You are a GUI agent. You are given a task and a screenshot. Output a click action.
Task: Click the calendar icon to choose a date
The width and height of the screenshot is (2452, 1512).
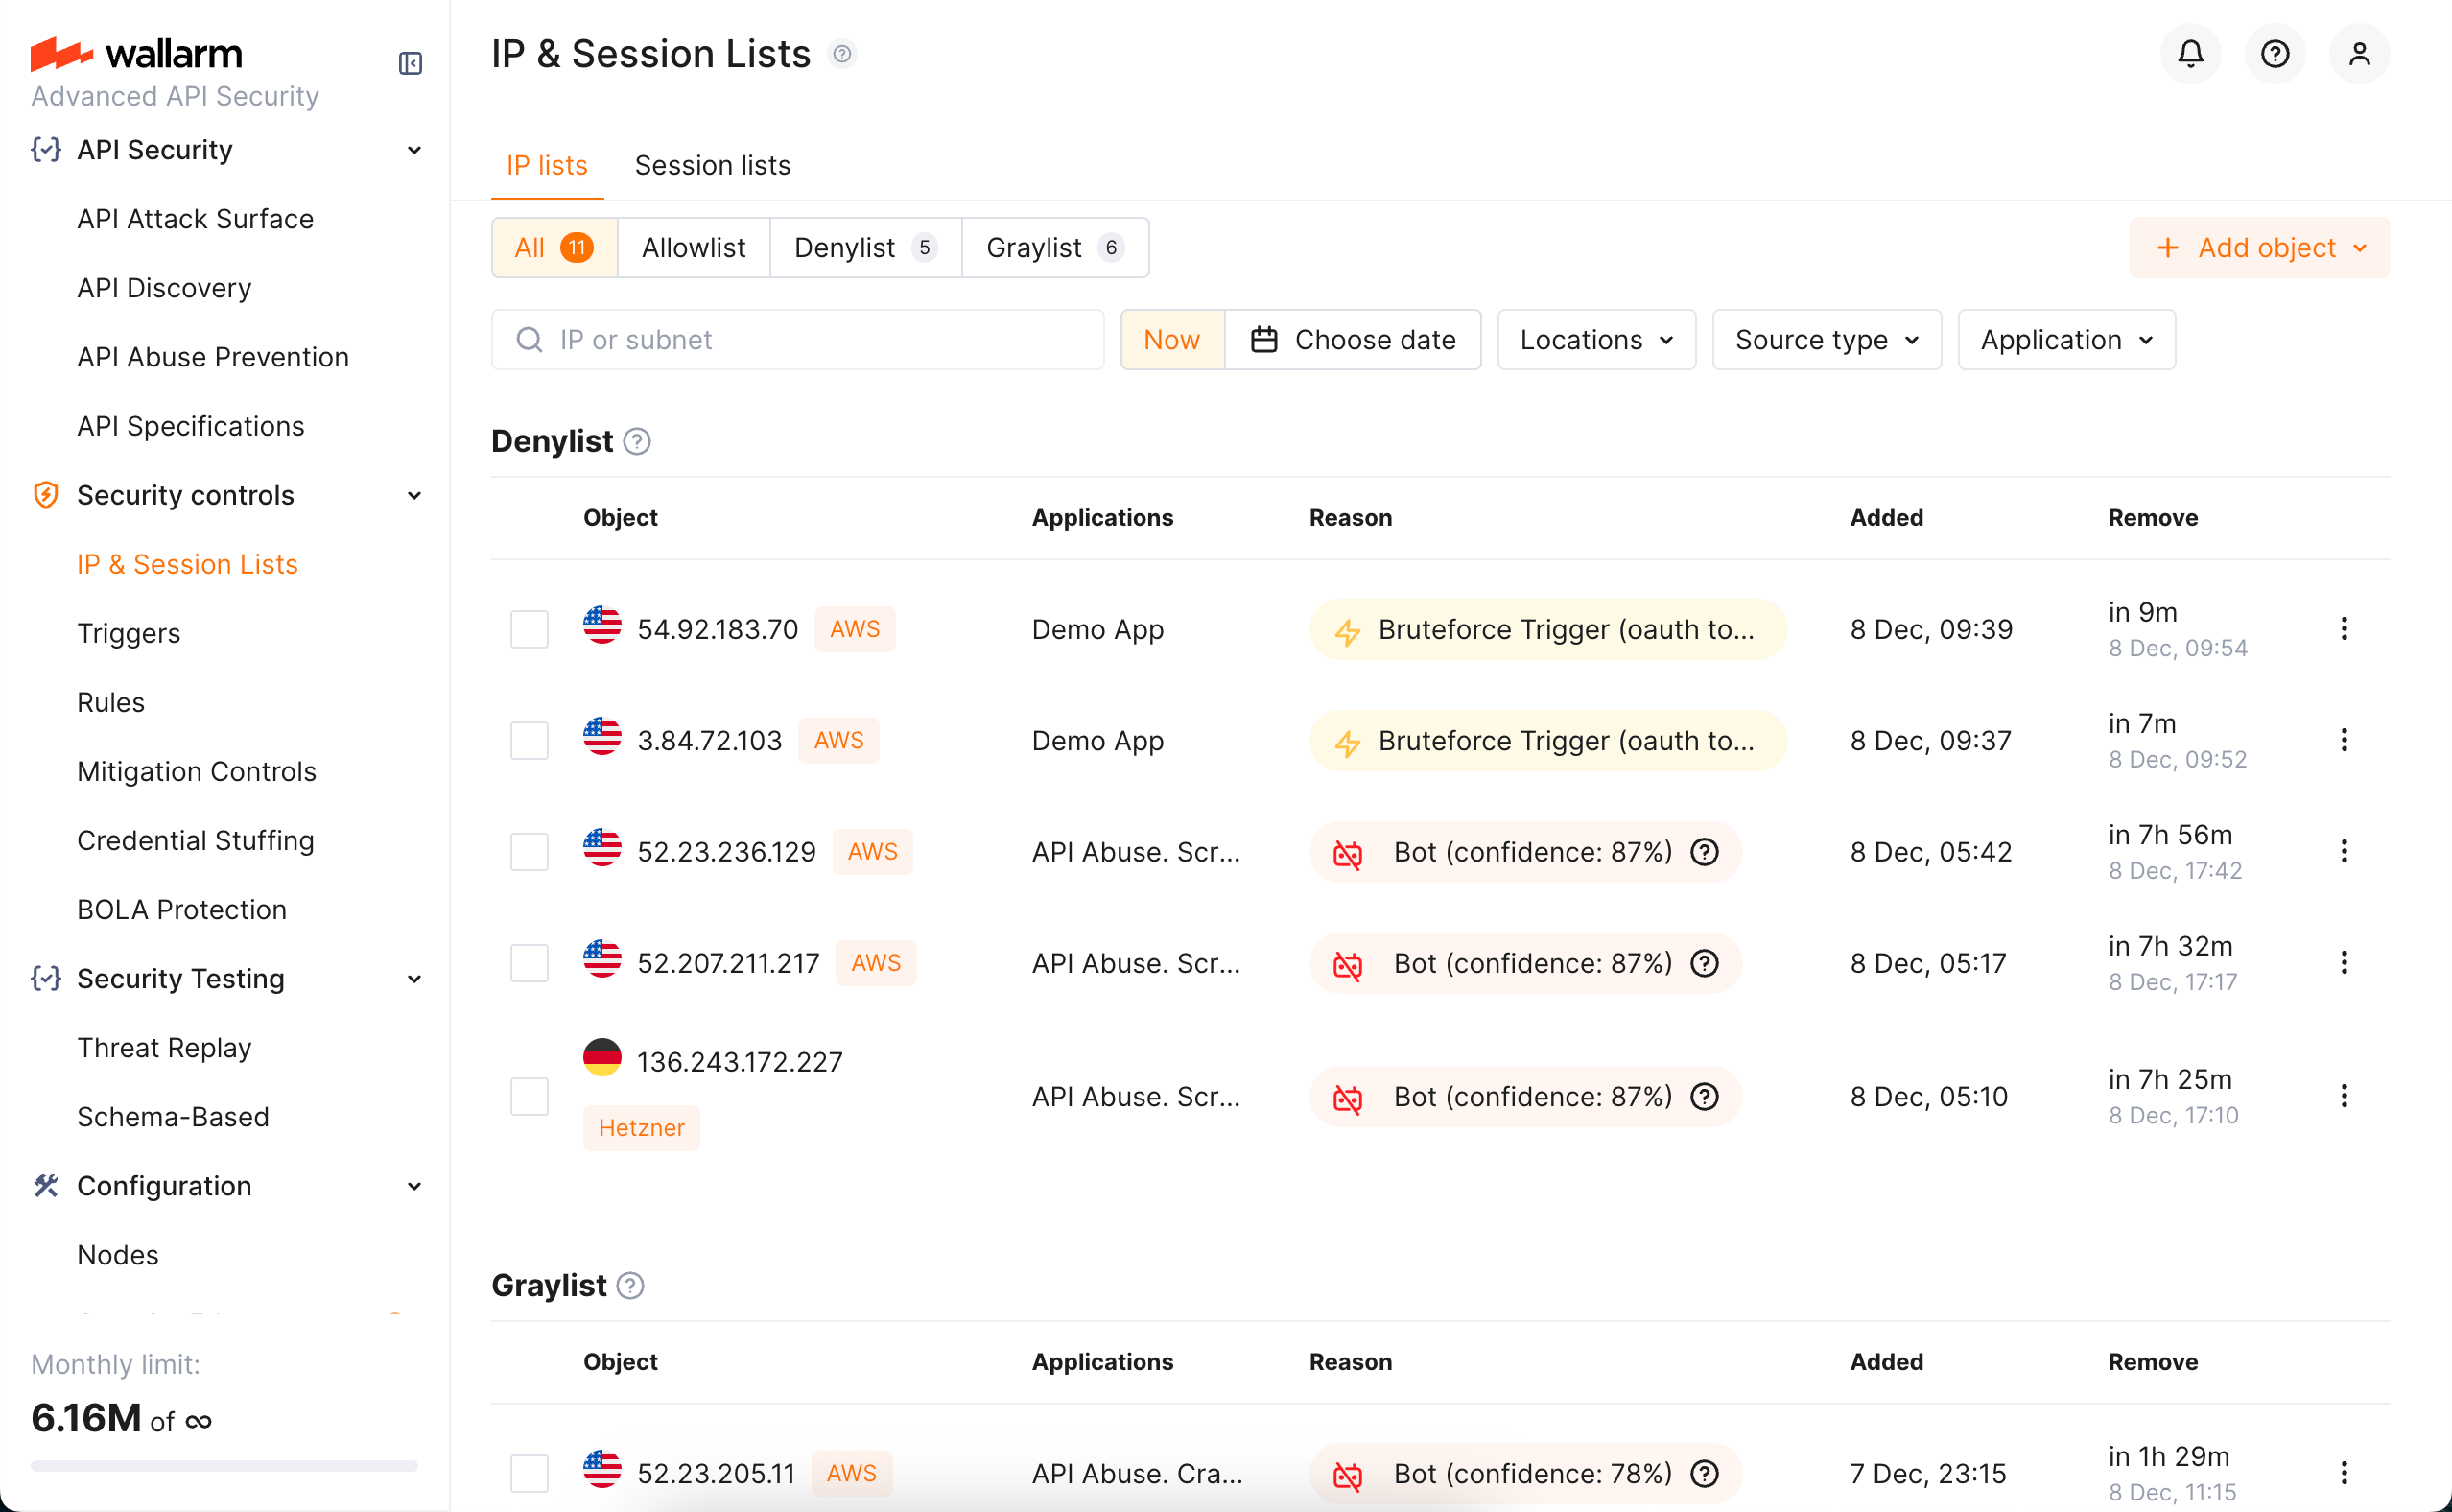(1263, 339)
